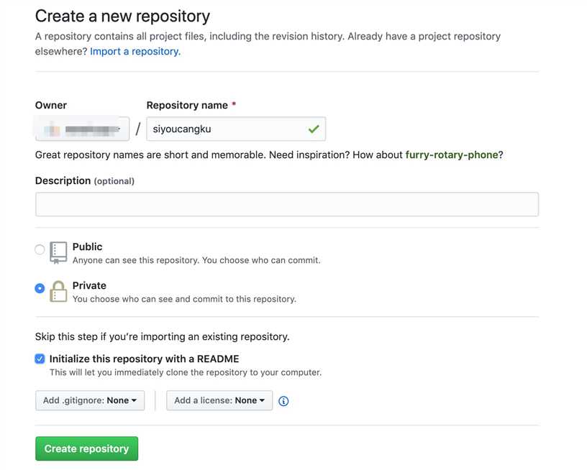Click the blurred owner avatar image
The height and width of the screenshot is (470, 587).
pyautogui.click(x=52, y=130)
